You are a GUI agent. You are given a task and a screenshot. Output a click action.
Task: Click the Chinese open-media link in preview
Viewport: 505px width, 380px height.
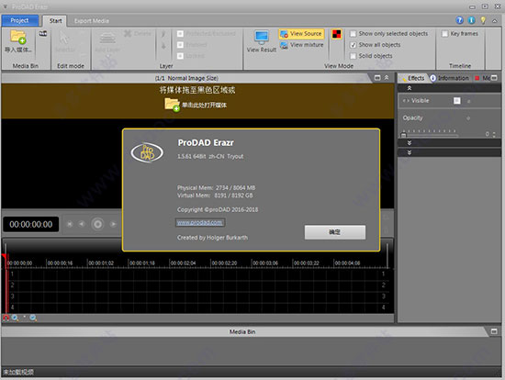click(204, 105)
